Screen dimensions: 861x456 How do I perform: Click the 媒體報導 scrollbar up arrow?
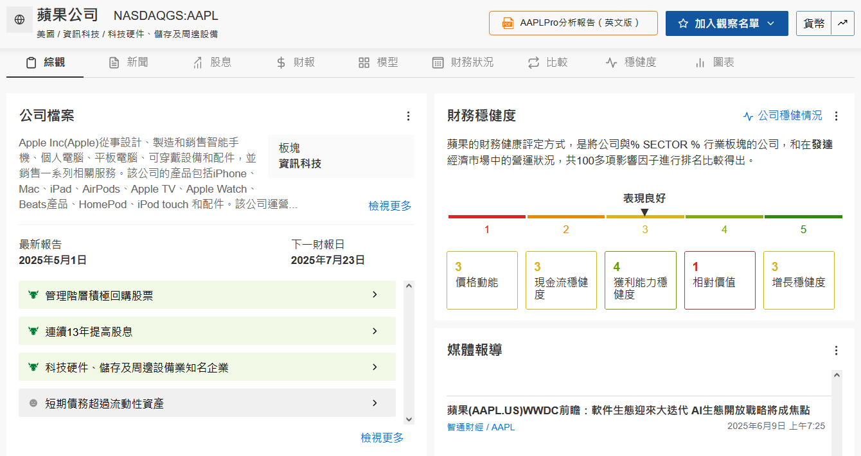[x=837, y=375]
